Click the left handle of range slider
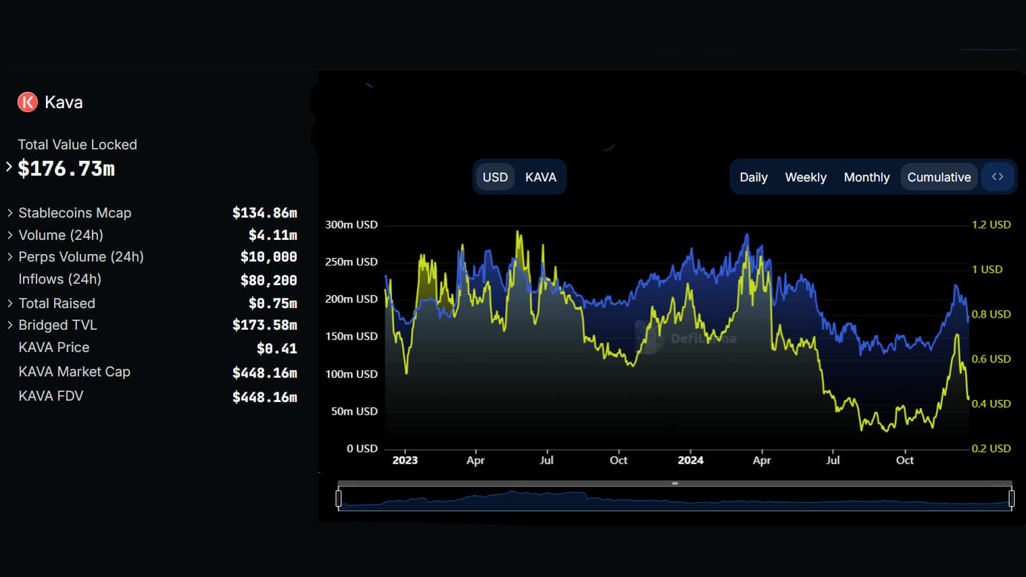The image size is (1026, 577). pyautogui.click(x=339, y=499)
